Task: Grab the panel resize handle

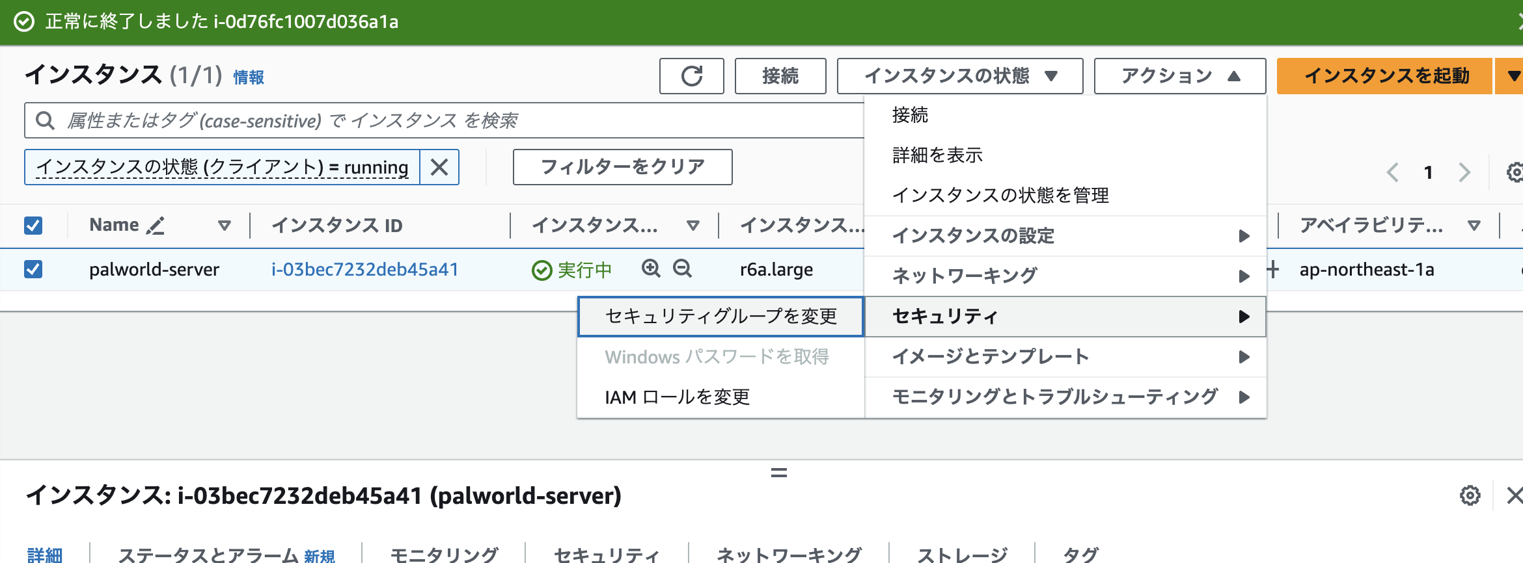Action: (778, 473)
